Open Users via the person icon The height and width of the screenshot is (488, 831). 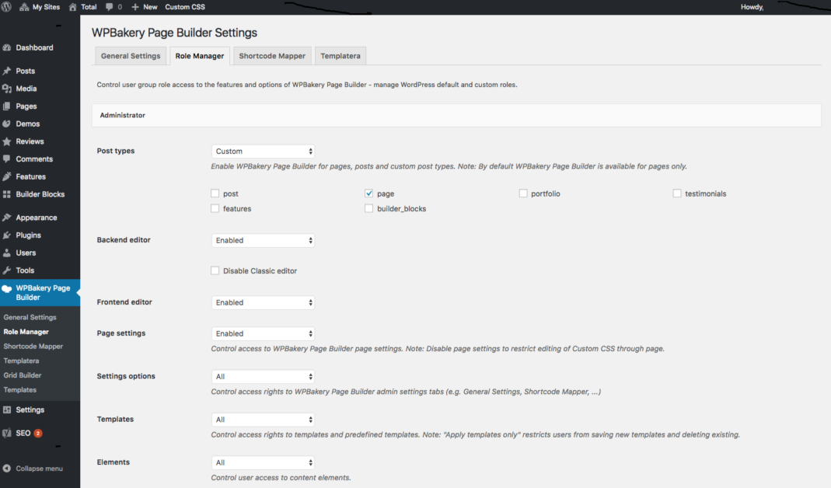coord(11,253)
